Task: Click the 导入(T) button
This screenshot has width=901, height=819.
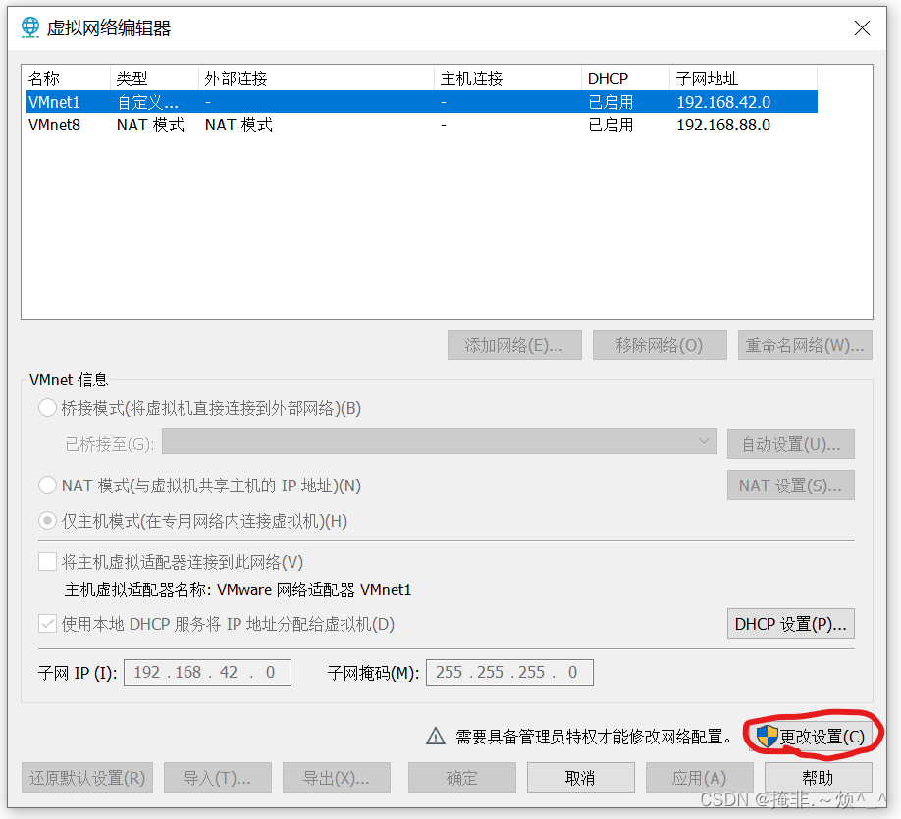Action: (x=217, y=778)
